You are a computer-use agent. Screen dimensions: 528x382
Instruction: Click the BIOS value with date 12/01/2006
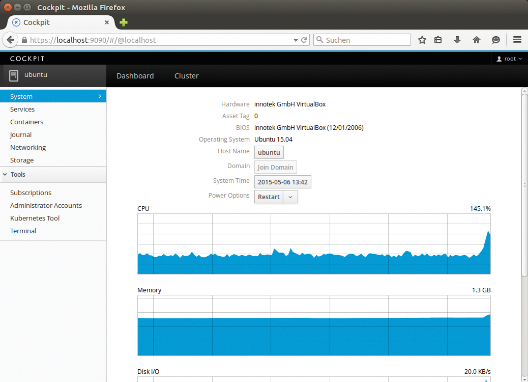tap(309, 128)
